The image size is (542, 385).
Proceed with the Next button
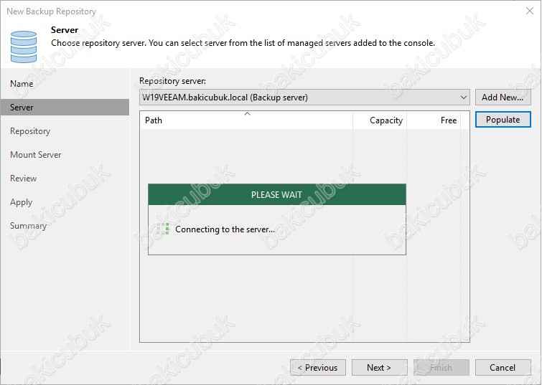(x=379, y=367)
